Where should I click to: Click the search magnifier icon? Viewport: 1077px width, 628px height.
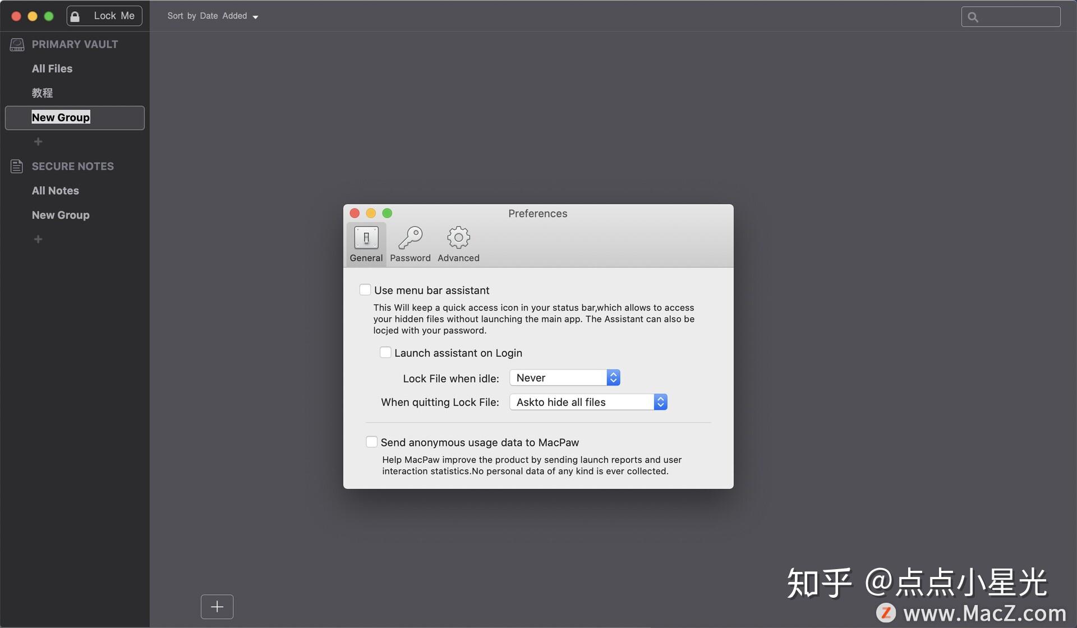pos(973,17)
